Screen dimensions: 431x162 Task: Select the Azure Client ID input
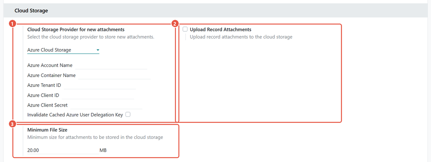click(x=98, y=95)
